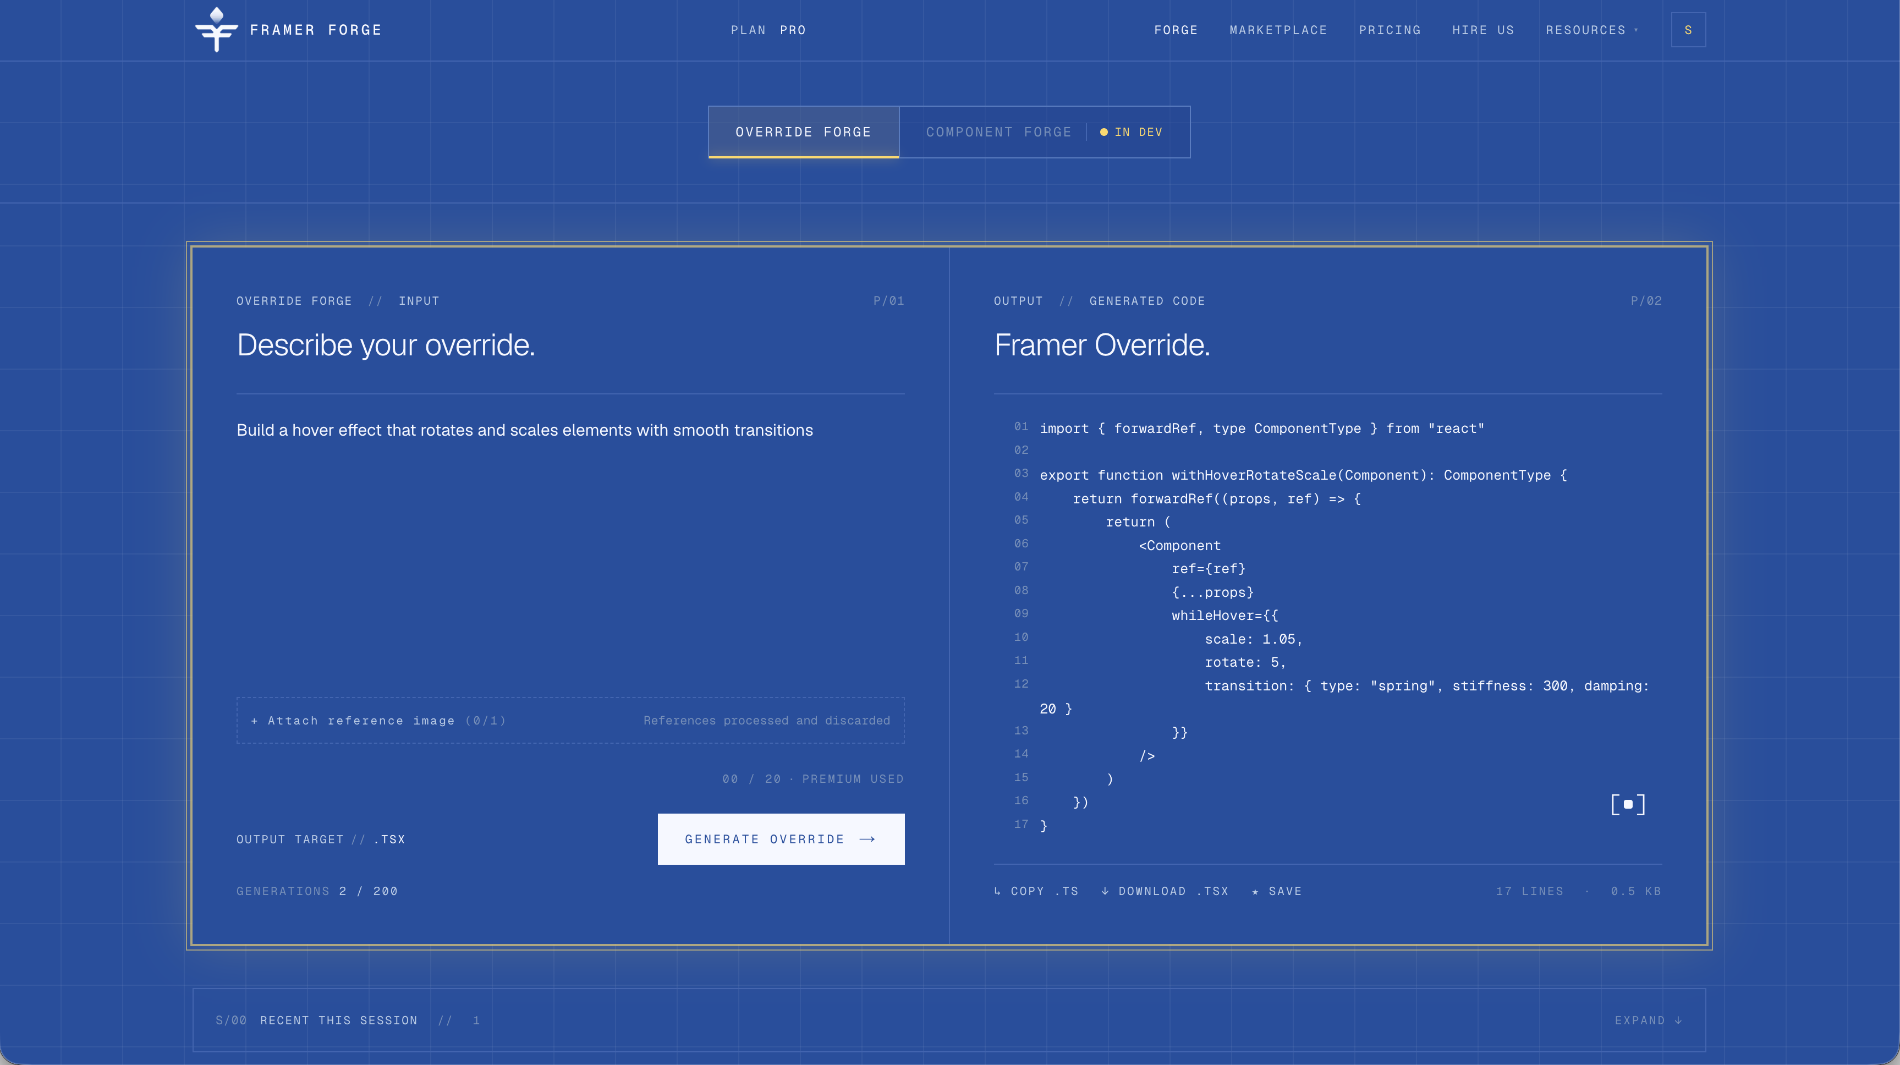Open the user avatar S menu
The width and height of the screenshot is (1900, 1065).
[x=1688, y=30]
